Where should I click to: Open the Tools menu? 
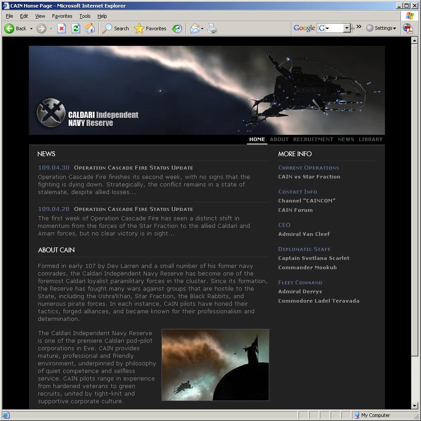85,16
